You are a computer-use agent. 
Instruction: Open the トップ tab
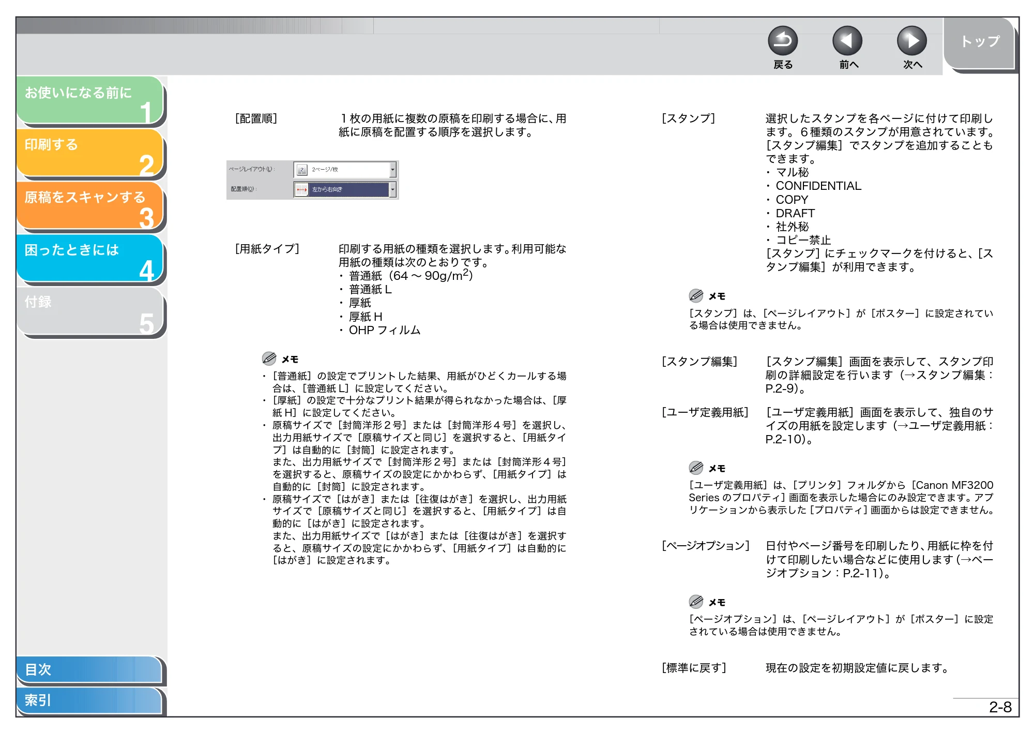tap(980, 42)
